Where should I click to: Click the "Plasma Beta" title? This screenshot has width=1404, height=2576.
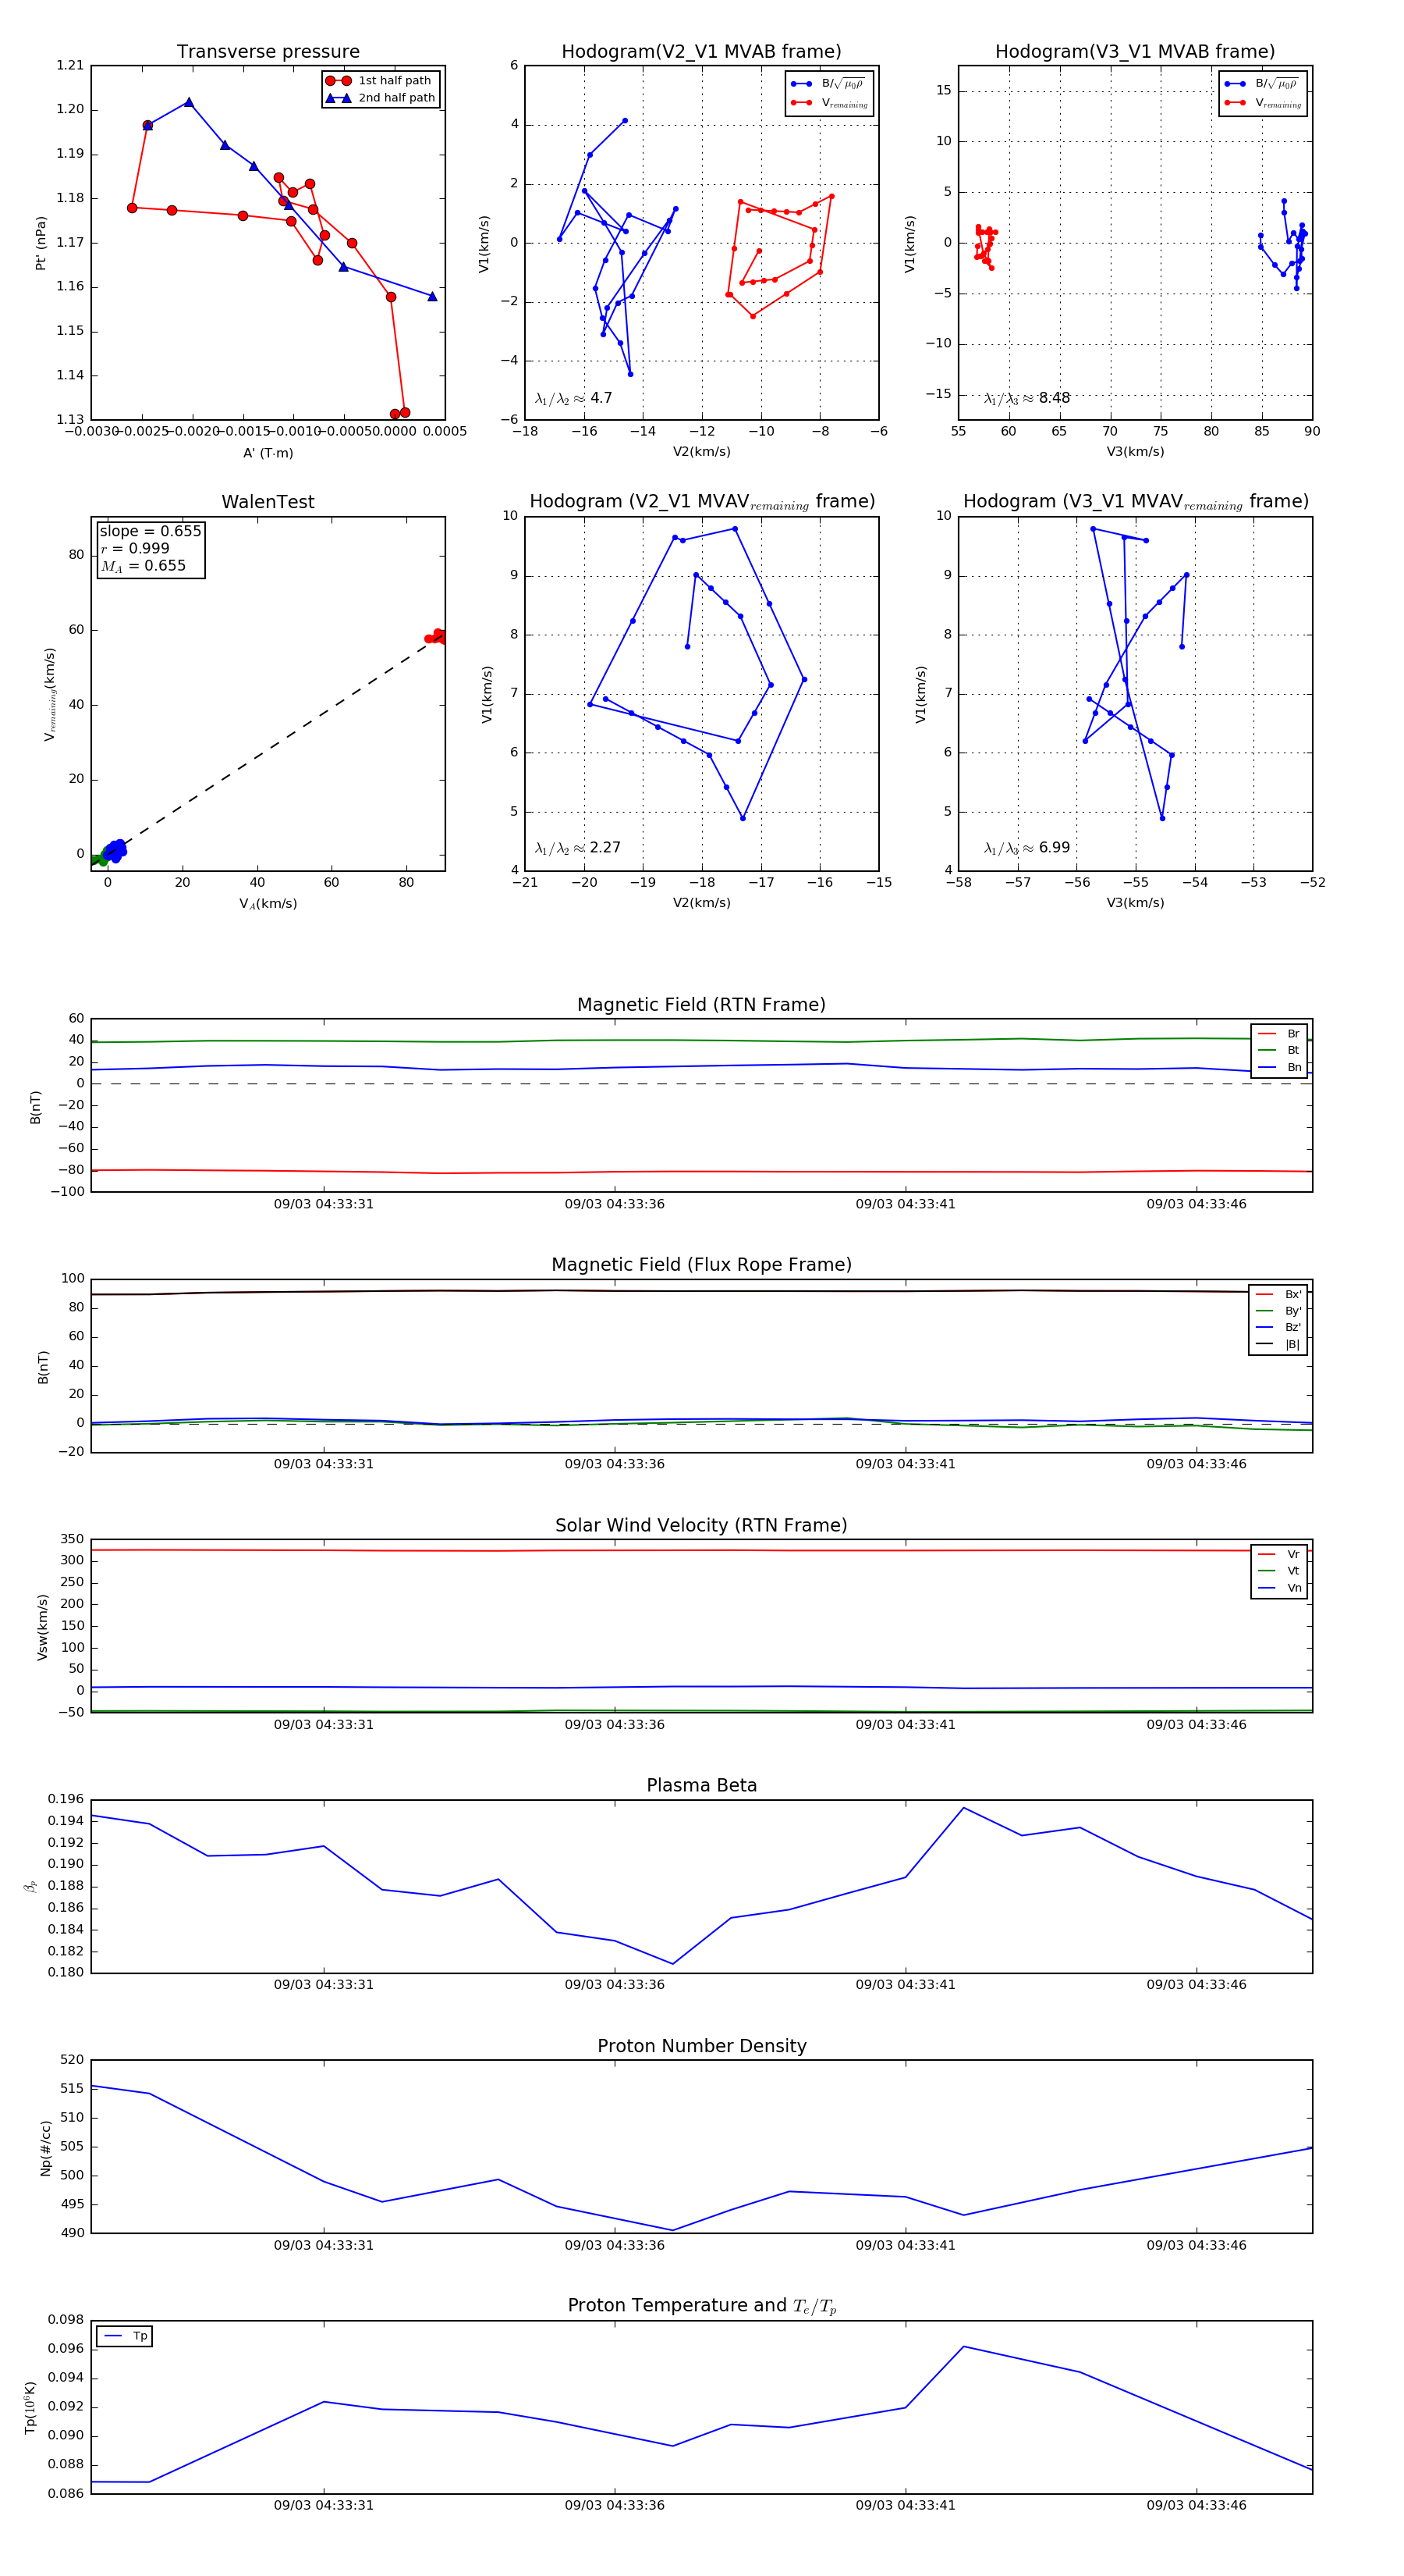click(x=701, y=1785)
